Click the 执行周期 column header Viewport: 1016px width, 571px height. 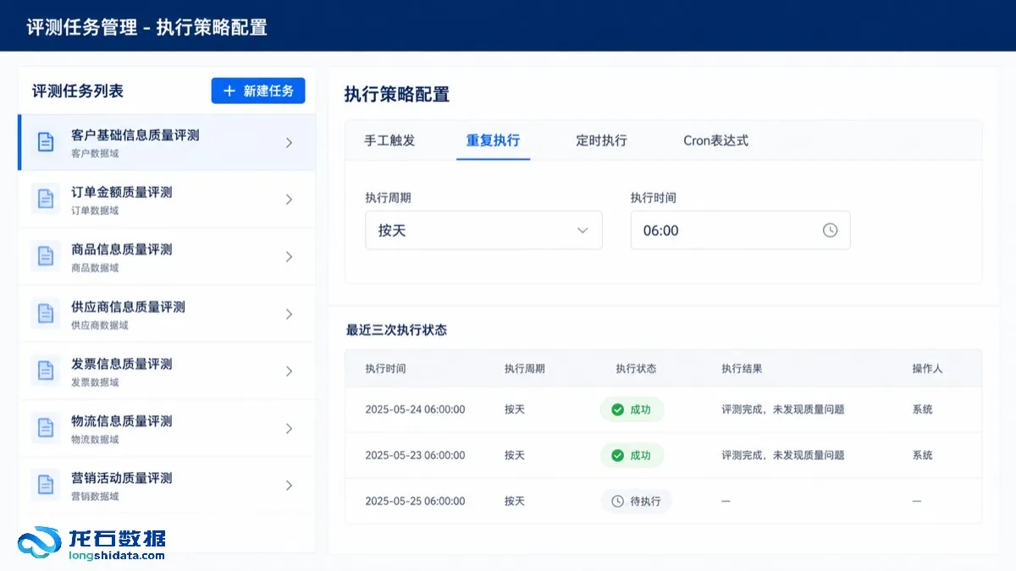tap(525, 369)
